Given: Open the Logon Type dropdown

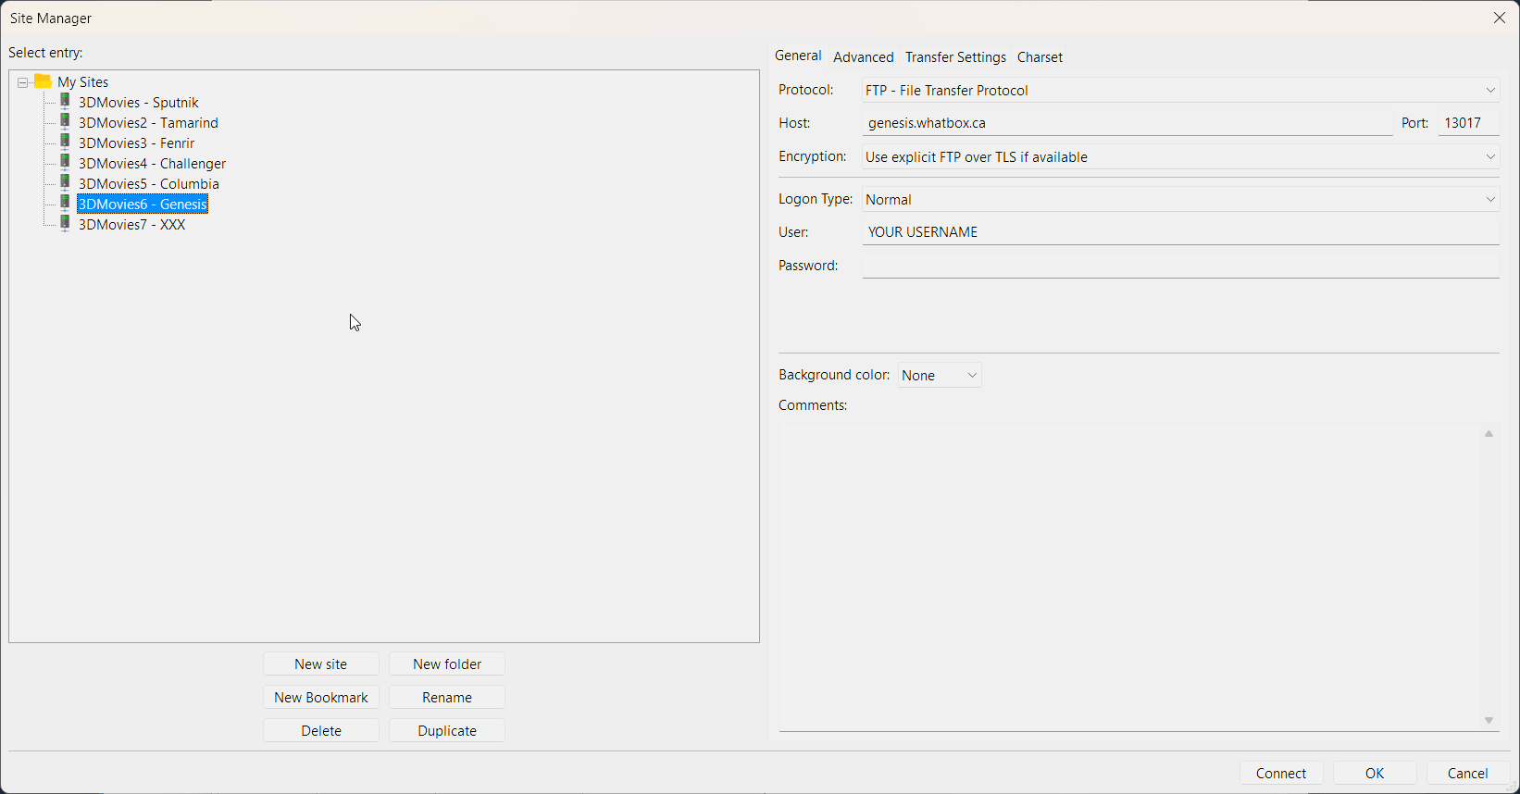Looking at the screenshot, I should tap(1180, 199).
